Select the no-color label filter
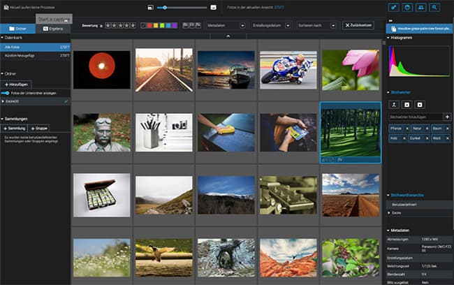 point(143,25)
